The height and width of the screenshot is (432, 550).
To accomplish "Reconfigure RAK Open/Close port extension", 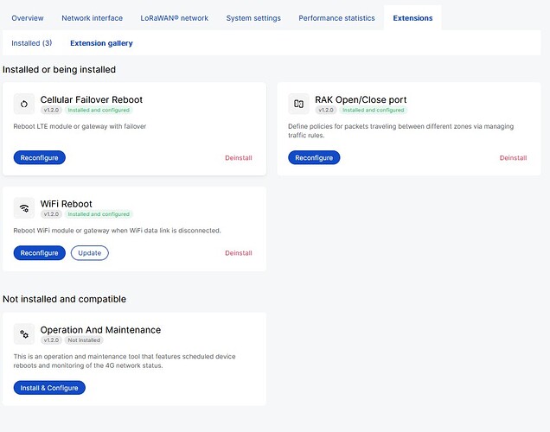I will point(314,157).
